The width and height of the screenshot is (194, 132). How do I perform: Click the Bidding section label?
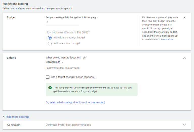11,58
